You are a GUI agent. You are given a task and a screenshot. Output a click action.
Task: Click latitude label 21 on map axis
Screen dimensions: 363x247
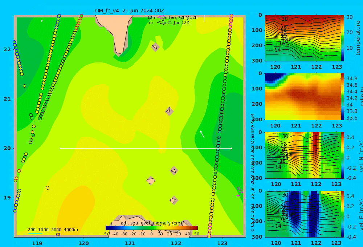pyautogui.click(x=7, y=99)
